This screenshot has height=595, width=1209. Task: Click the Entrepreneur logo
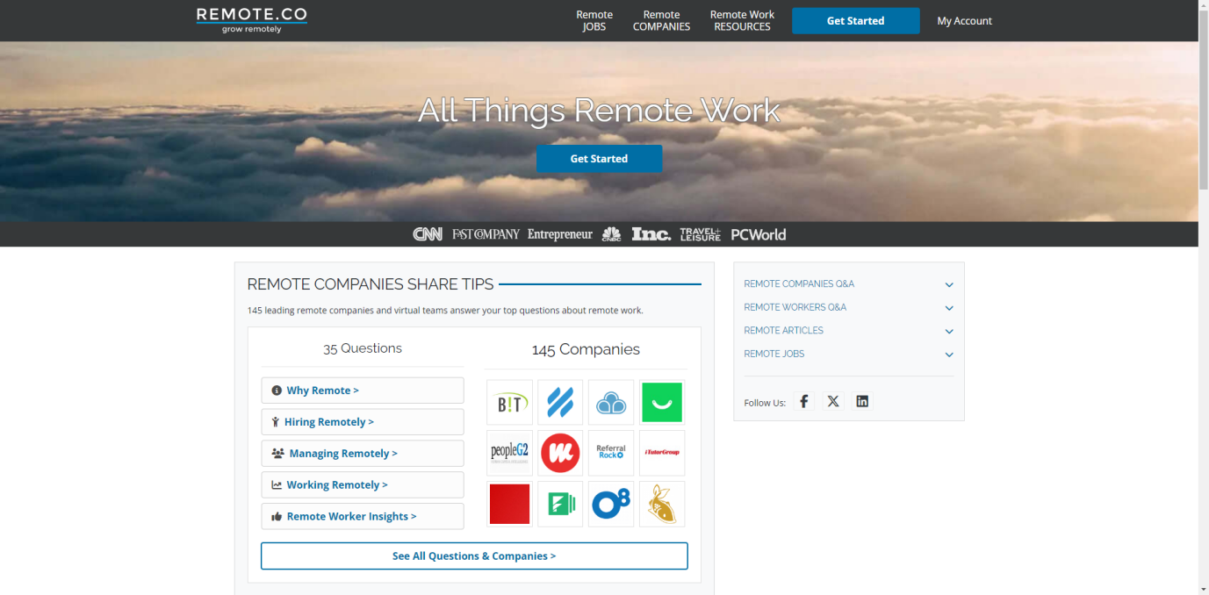[560, 234]
